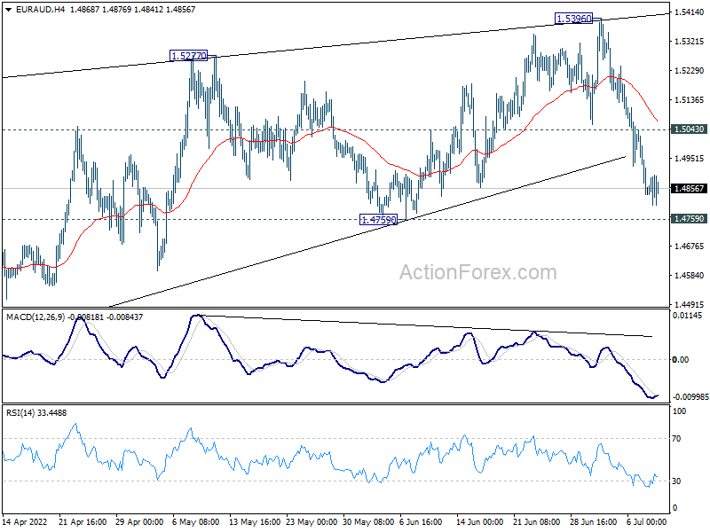Click the RSI 70 level axis label

click(x=676, y=438)
